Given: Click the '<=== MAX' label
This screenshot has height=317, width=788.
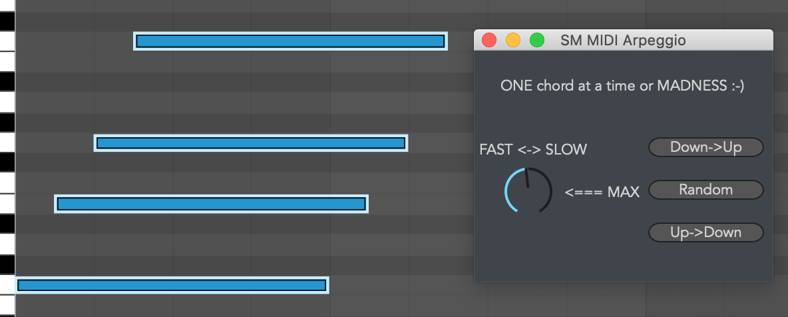Looking at the screenshot, I should pyautogui.click(x=602, y=192).
